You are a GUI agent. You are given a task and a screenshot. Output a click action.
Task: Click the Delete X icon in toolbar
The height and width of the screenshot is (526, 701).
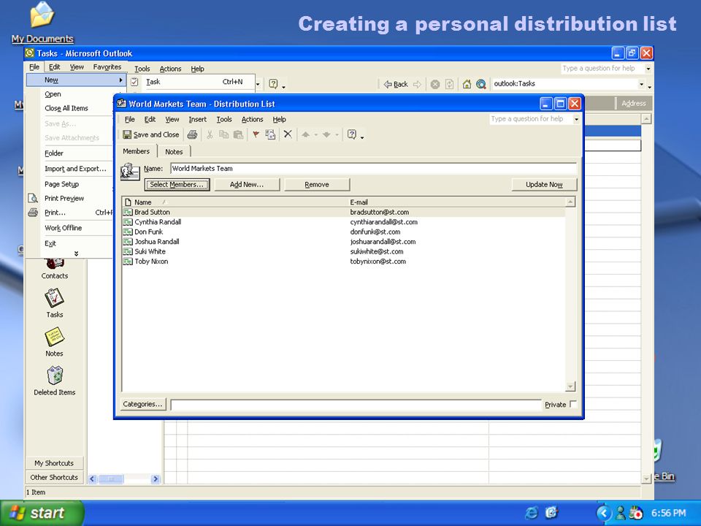288,134
